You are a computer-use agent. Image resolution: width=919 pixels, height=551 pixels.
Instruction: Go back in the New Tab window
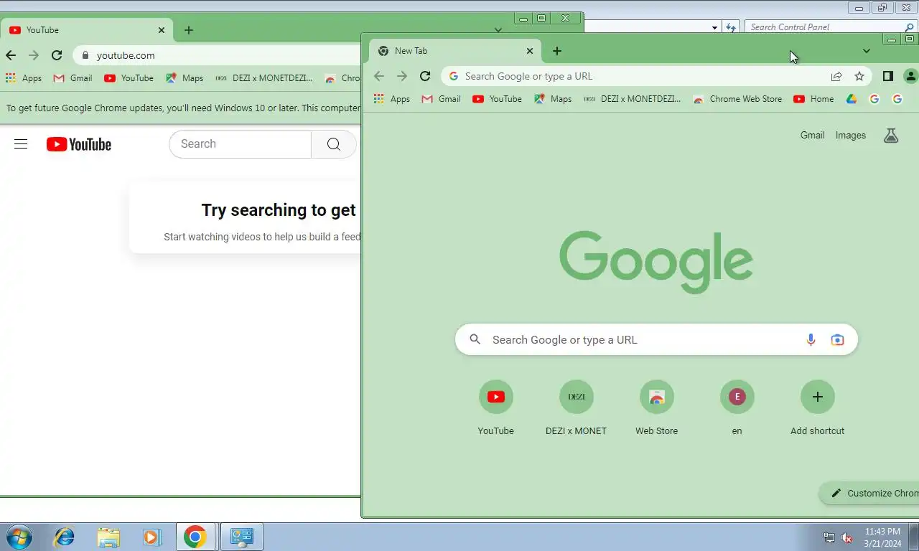(379, 76)
